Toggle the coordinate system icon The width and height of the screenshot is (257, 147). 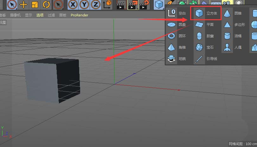(x=107, y=4)
